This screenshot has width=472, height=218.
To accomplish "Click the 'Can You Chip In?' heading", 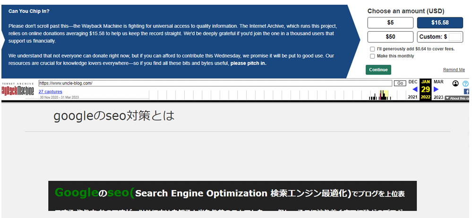I will pyautogui.click(x=29, y=11).
